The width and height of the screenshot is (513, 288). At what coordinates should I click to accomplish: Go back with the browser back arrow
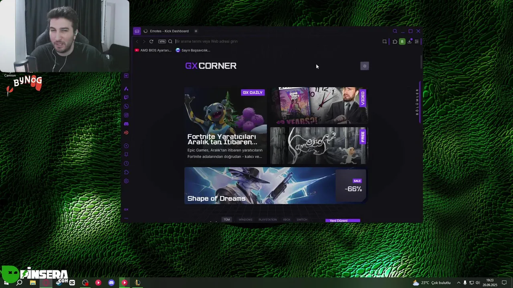point(137,42)
